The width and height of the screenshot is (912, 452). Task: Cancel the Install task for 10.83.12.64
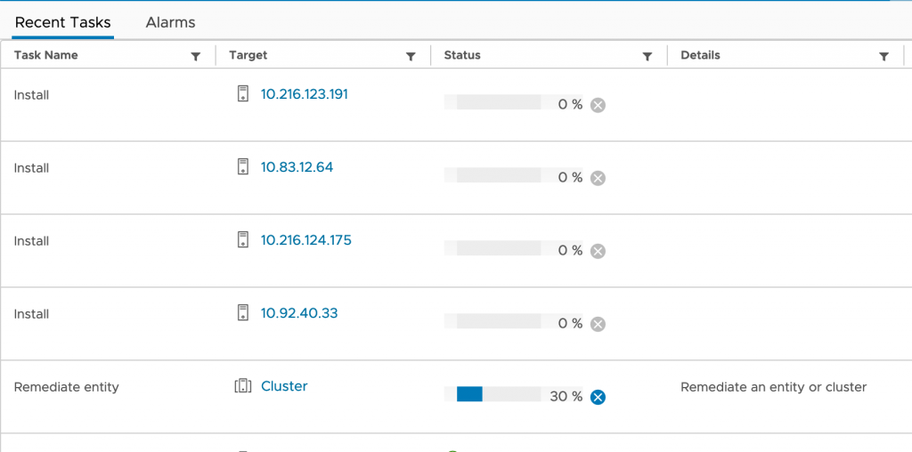click(x=598, y=178)
